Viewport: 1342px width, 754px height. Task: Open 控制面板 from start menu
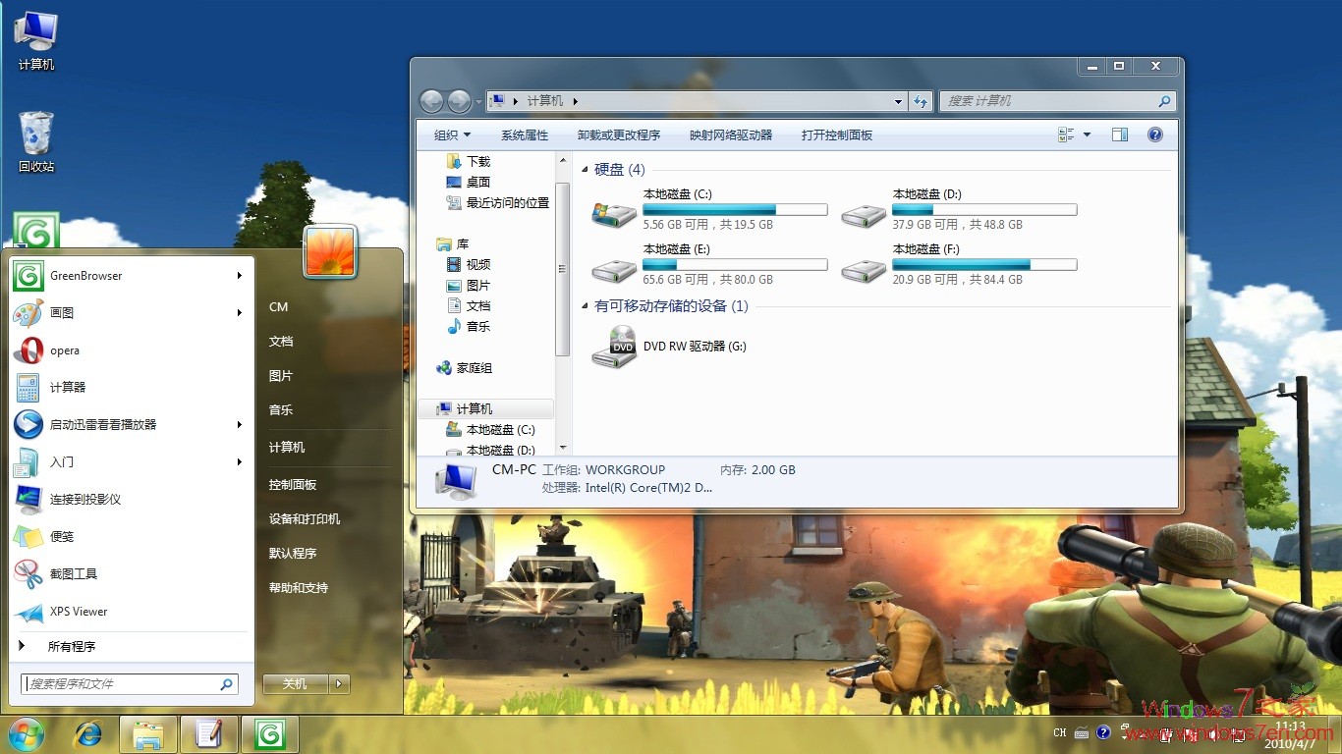click(x=293, y=485)
